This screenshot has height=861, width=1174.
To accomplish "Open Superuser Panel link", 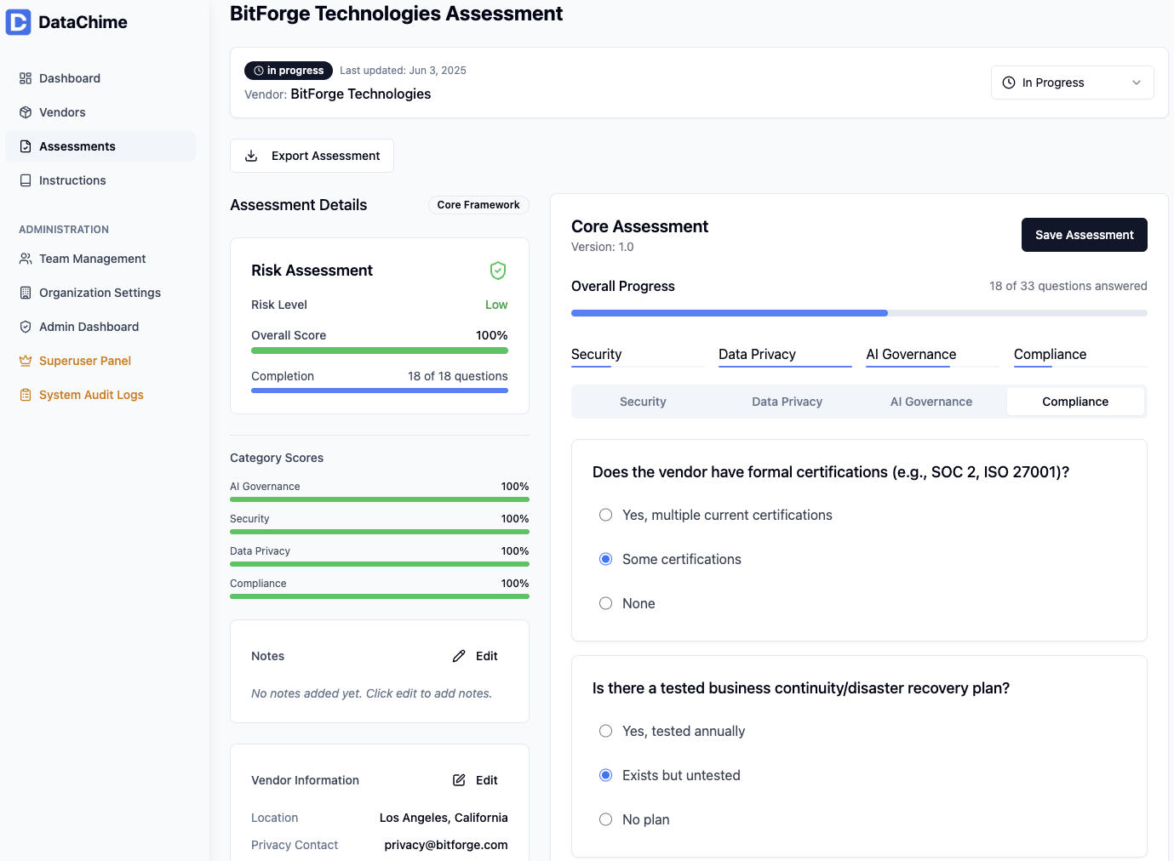I will click(100, 361).
